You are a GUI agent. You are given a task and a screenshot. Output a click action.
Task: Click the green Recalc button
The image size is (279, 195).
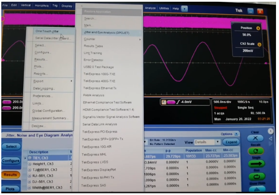click(x=256, y=151)
